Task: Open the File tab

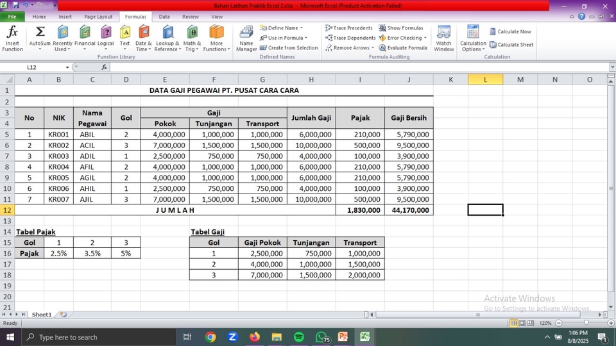Action: (12, 17)
